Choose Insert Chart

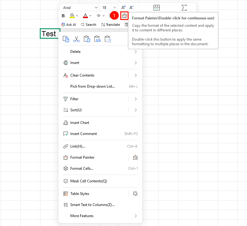point(100,123)
